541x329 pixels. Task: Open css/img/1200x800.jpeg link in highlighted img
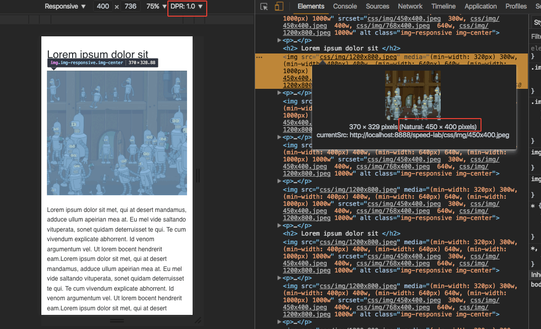click(x=359, y=57)
